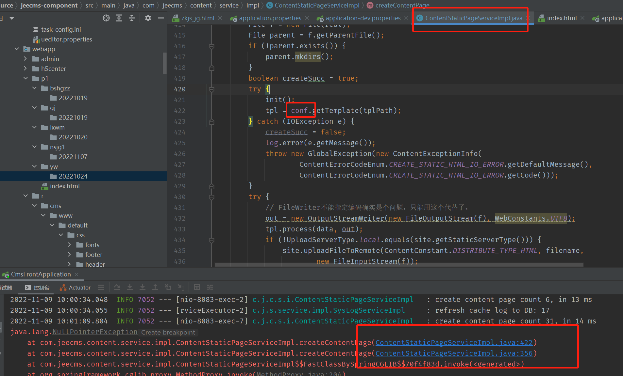Switch to application-dev.properties editor tab
The image size is (623, 376).
coord(363,18)
